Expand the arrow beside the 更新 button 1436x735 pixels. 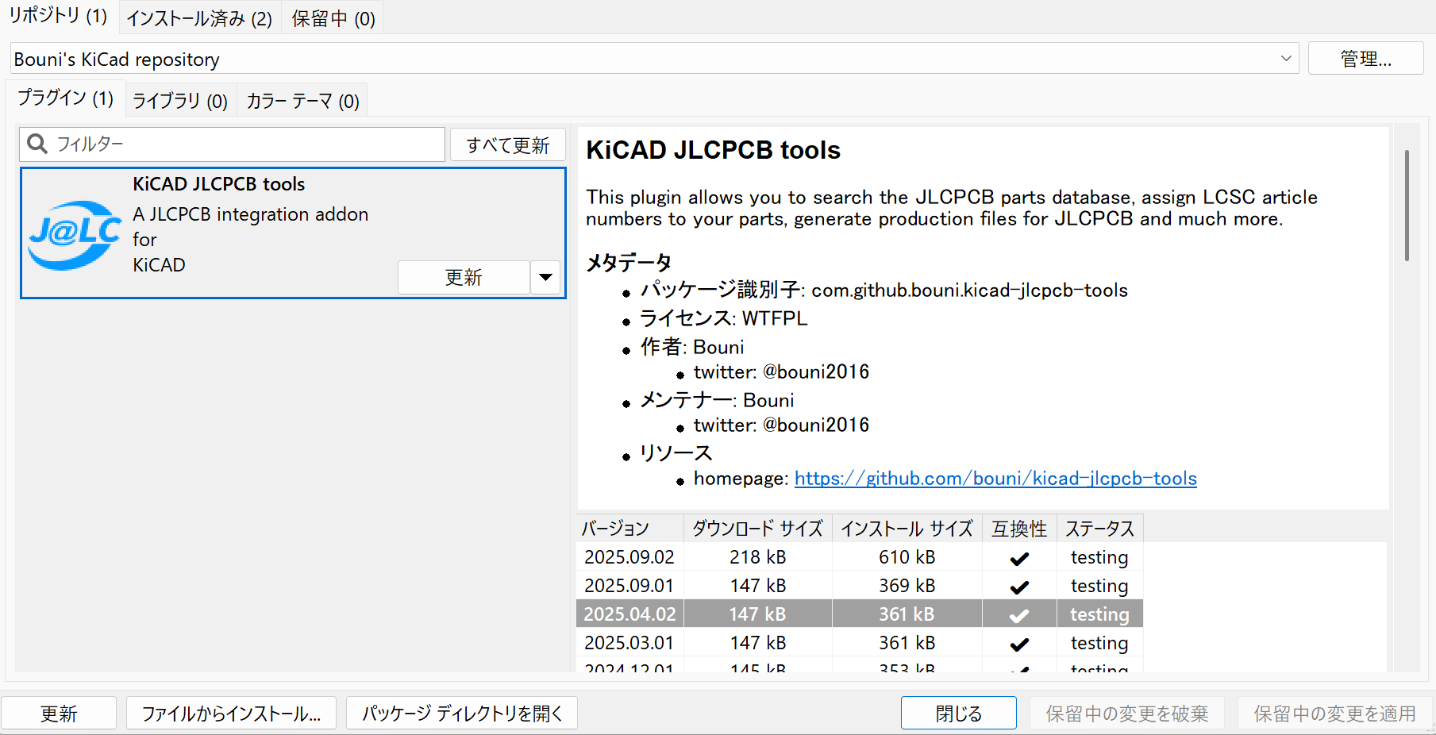(x=545, y=277)
